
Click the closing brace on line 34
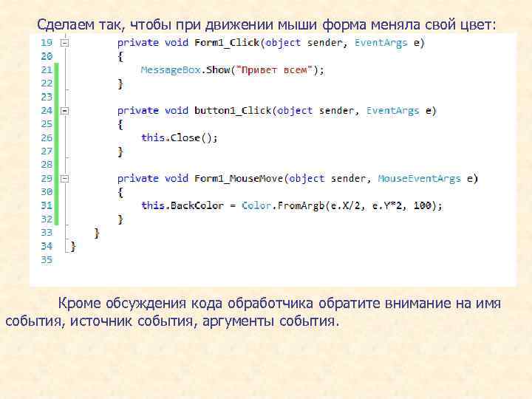click(73, 247)
